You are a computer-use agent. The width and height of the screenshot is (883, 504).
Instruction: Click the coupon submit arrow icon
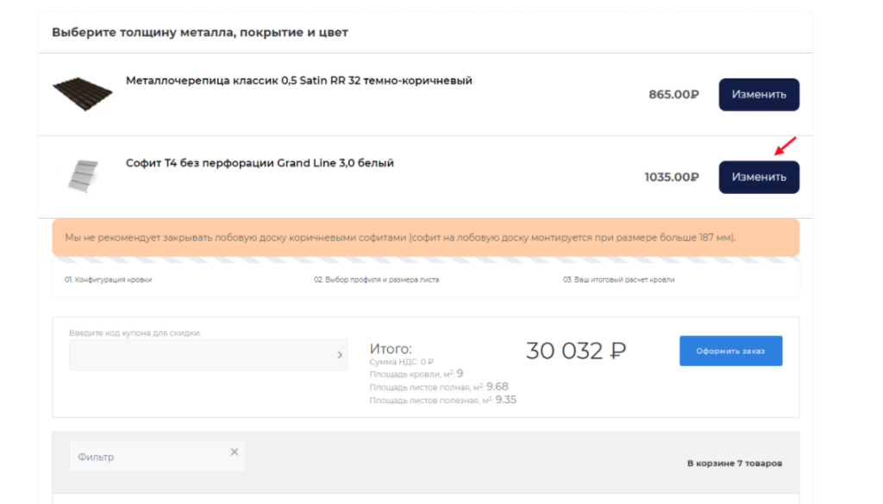pyautogui.click(x=340, y=354)
